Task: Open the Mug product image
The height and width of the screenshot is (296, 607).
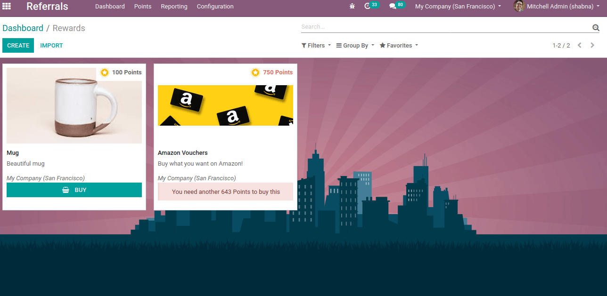Action: click(x=74, y=105)
